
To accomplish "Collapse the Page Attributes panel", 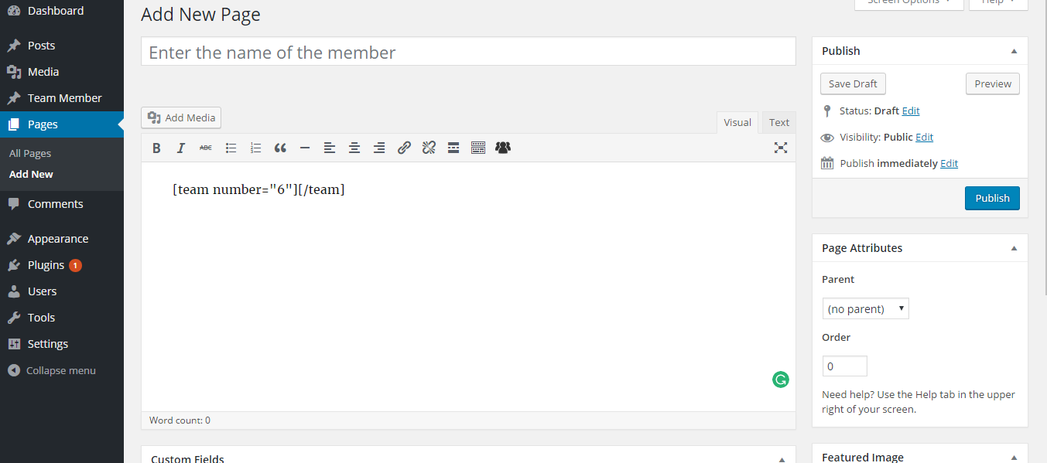I will [x=1014, y=248].
